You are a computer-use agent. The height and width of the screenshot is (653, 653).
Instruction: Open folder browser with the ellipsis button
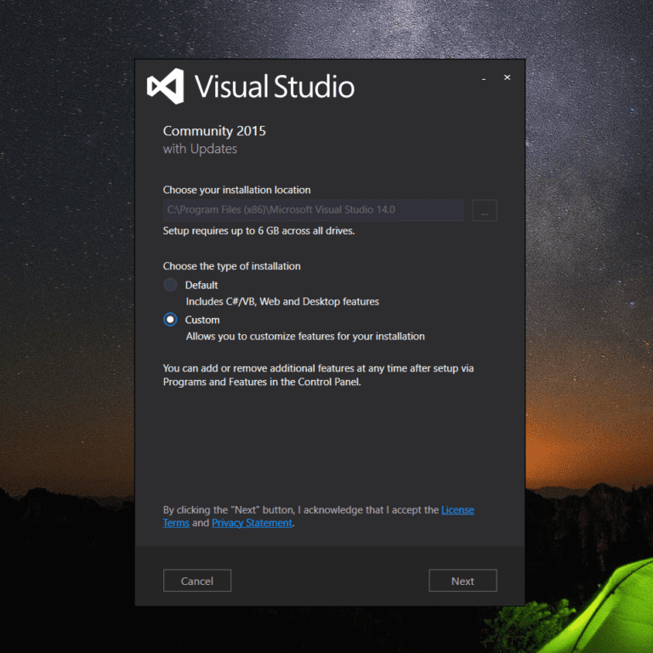484,211
